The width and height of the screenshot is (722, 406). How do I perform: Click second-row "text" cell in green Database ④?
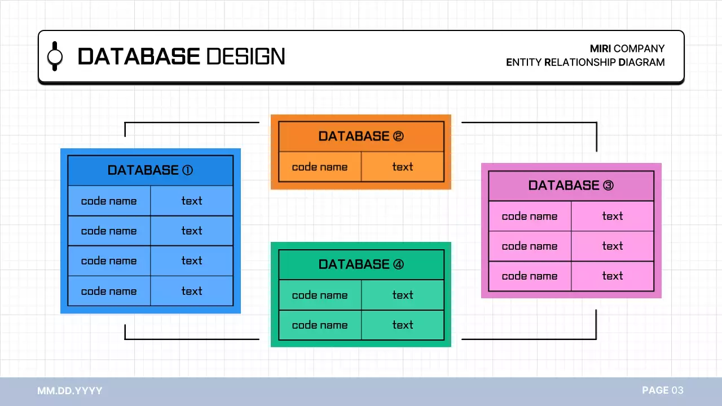(403, 325)
